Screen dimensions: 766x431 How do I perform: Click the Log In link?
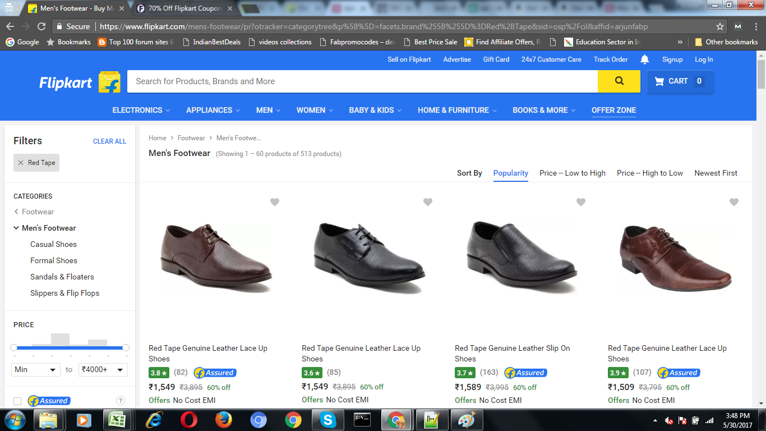[x=704, y=59]
